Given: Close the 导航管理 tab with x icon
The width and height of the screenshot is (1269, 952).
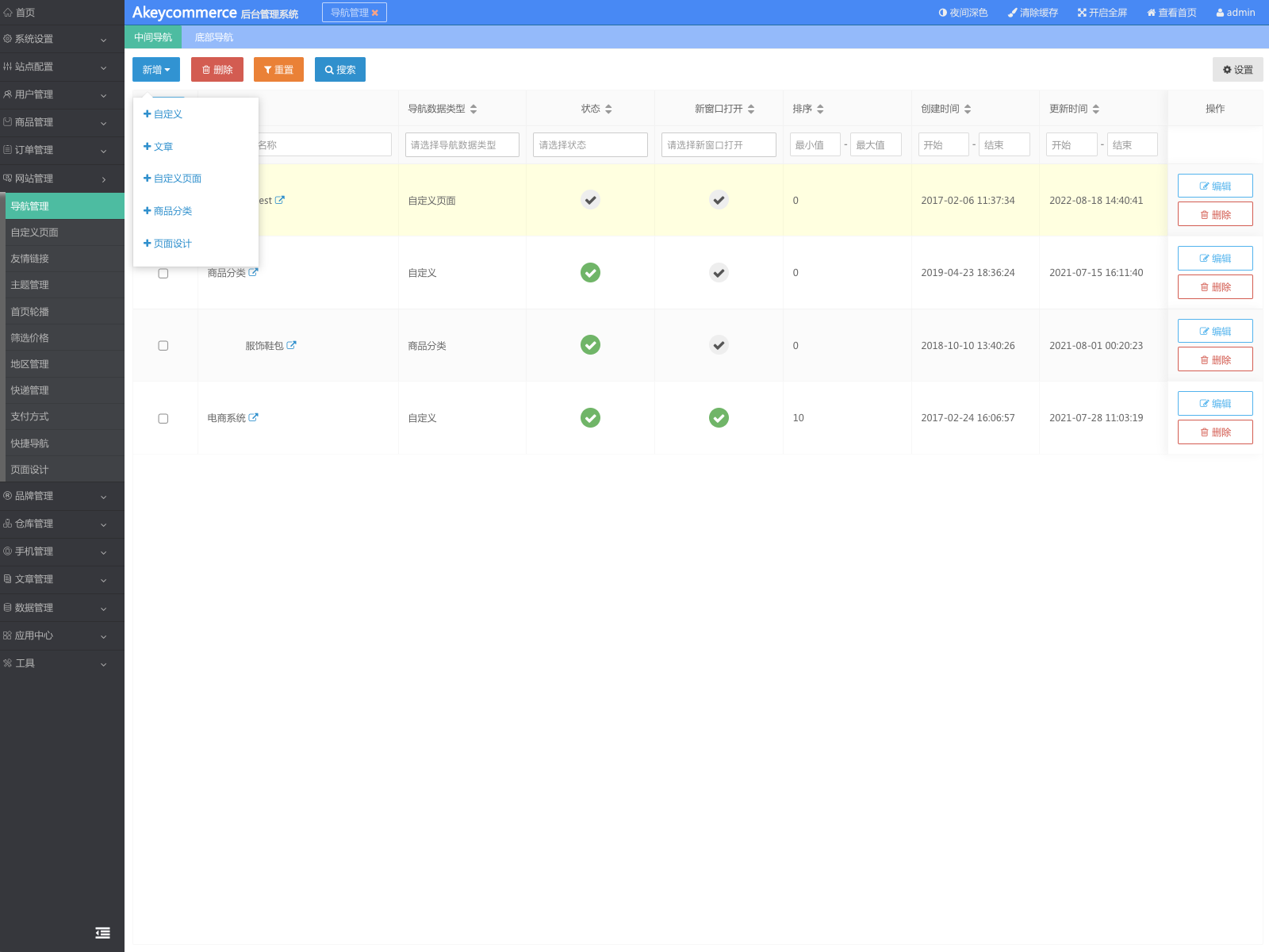Looking at the screenshot, I should pos(375,13).
